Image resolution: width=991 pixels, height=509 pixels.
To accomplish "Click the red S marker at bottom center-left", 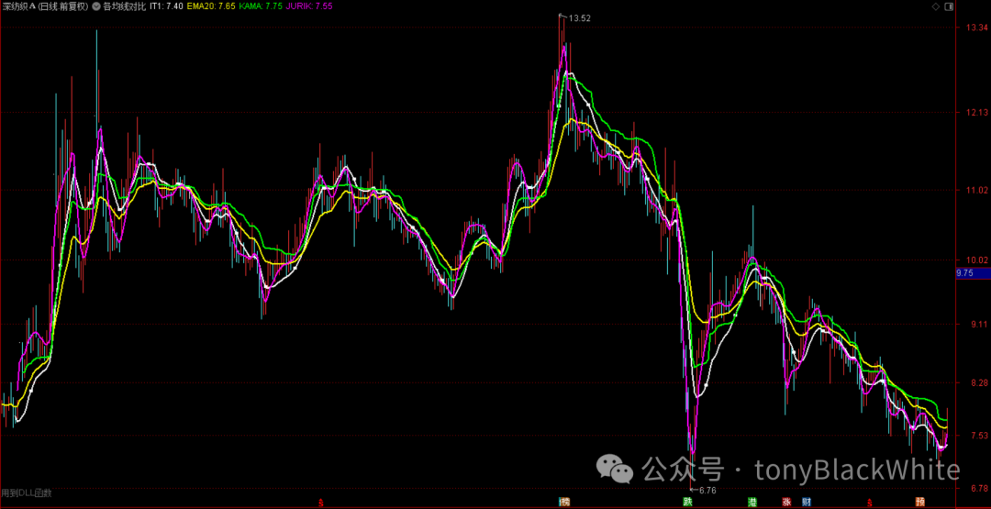I will (x=321, y=503).
